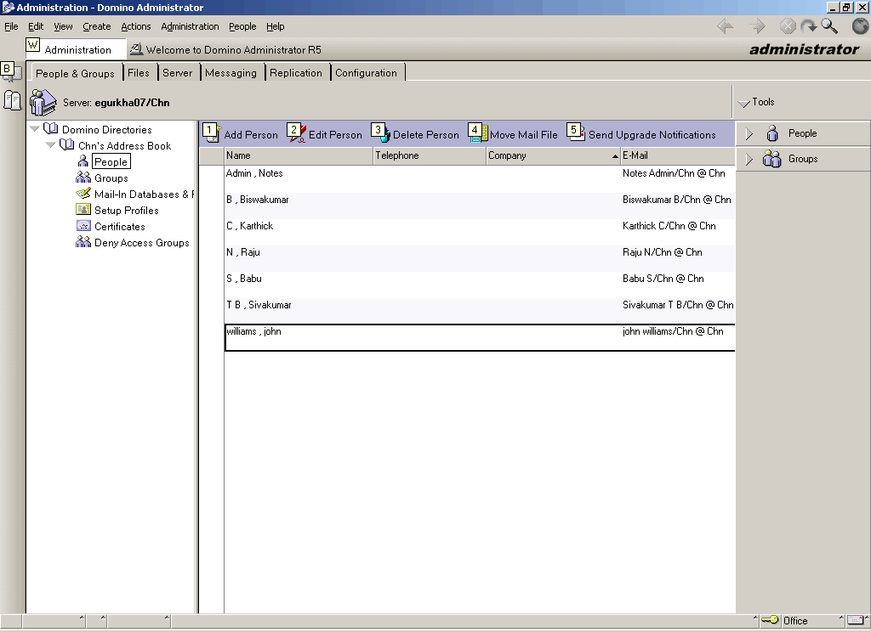
Task: Click the Chn's Address Book icon
Action: pos(66,144)
